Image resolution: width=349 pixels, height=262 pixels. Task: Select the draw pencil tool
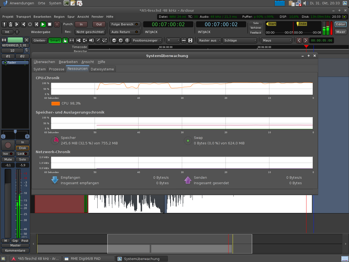pos(98,40)
